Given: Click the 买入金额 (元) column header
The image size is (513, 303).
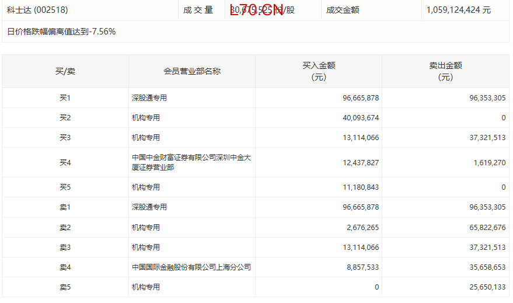Looking at the screenshot, I should click(319, 71).
